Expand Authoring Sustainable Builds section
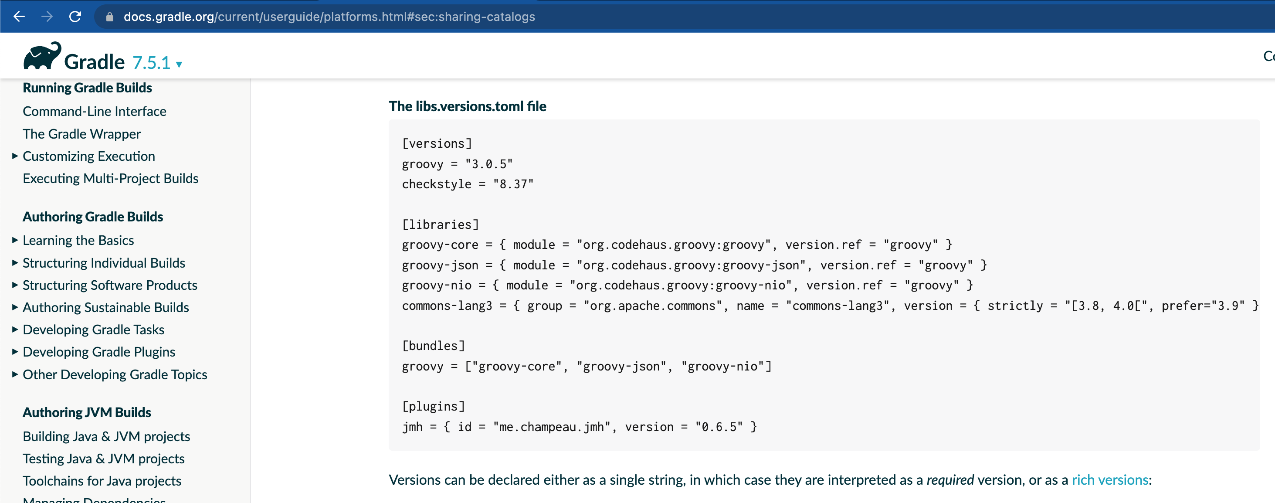 pyautogui.click(x=15, y=307)
